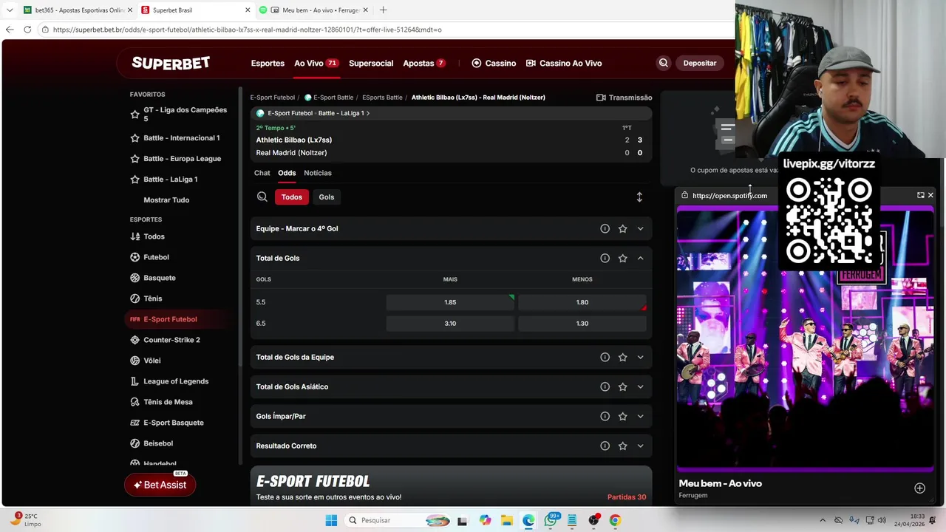Favorite the Equipe - Marcar o 4º Gol market
The height and width of the screenshot is (532, 946).
pyautogui.click(x=622, y=229)
